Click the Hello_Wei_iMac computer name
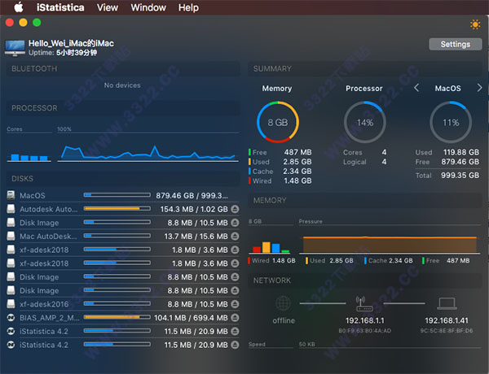Viewport: 489px width, 374px height. [71, 43]
